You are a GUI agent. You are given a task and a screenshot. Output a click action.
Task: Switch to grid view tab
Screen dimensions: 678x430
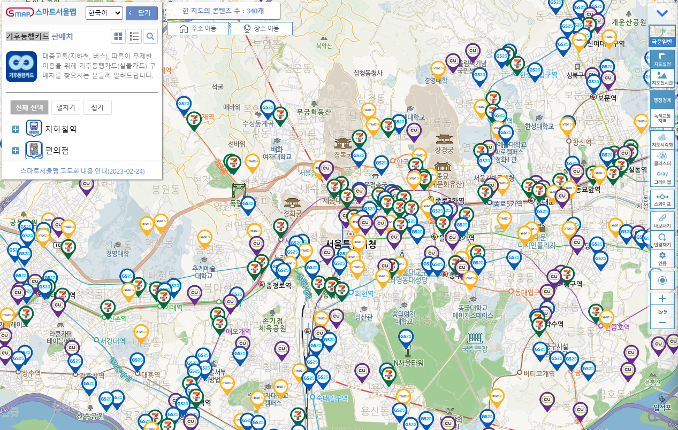pyautogui.click(x=118, y=36)
